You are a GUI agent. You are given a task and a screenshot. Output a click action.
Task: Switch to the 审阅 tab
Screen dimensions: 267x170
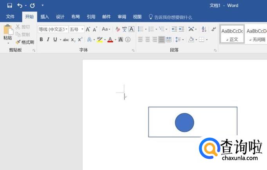point(122,17)
